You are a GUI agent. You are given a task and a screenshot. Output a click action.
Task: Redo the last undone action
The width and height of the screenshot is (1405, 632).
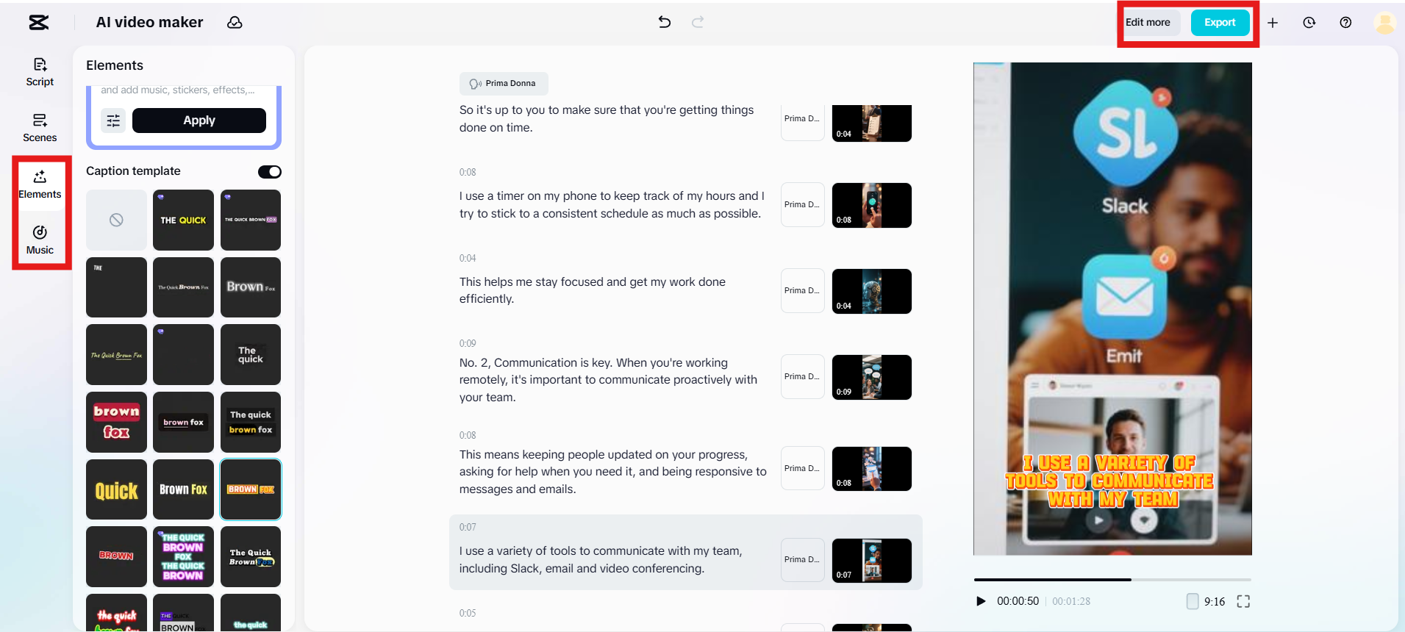698,22
